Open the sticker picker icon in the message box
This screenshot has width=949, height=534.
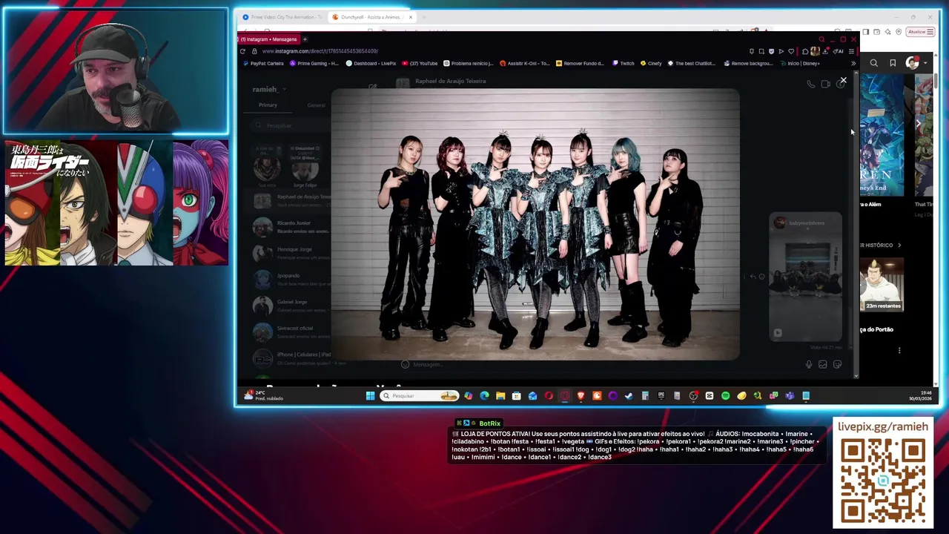click(837, 364)
